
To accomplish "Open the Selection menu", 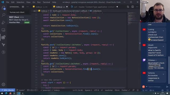I will tap(20, 2).
